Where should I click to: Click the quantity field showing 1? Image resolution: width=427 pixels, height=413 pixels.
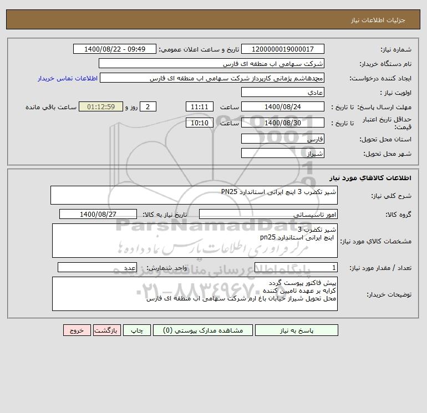[296, 268]
